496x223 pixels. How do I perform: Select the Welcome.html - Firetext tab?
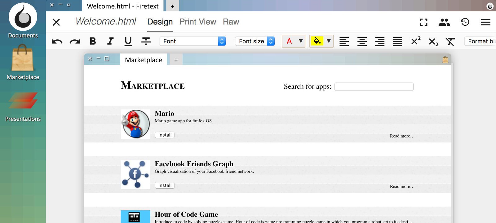coord(123,6)
